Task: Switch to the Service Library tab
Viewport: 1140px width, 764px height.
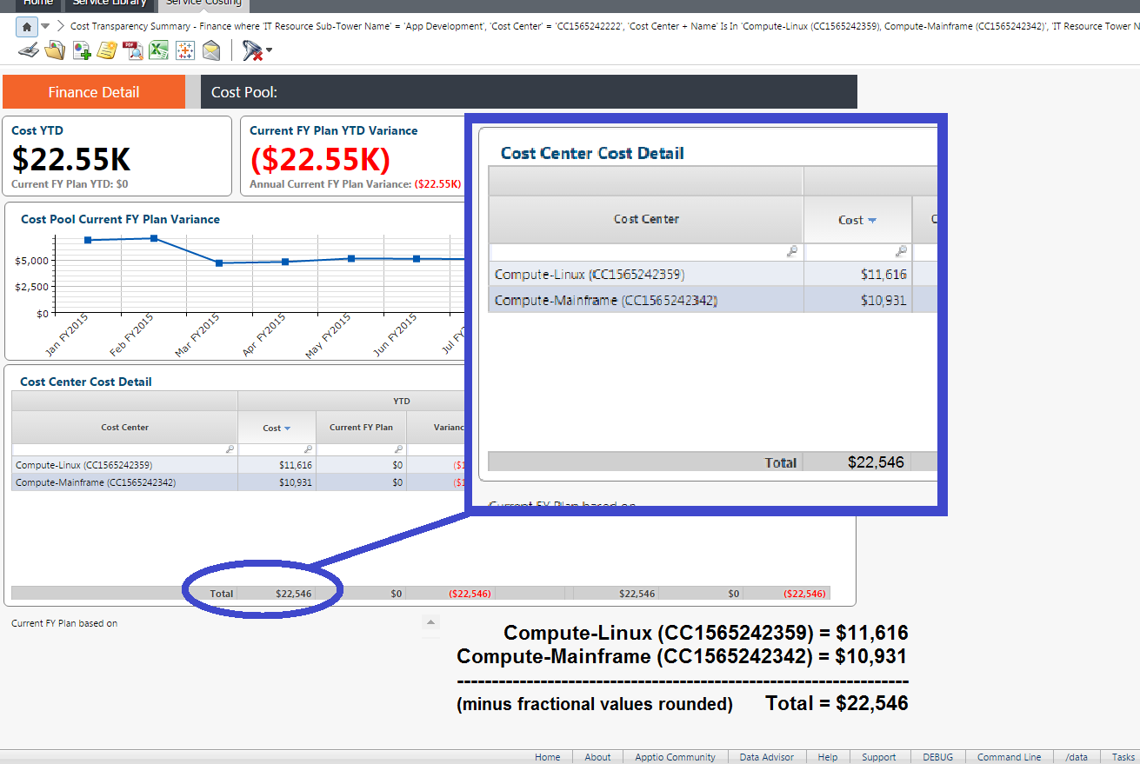Action: (110, 3)
